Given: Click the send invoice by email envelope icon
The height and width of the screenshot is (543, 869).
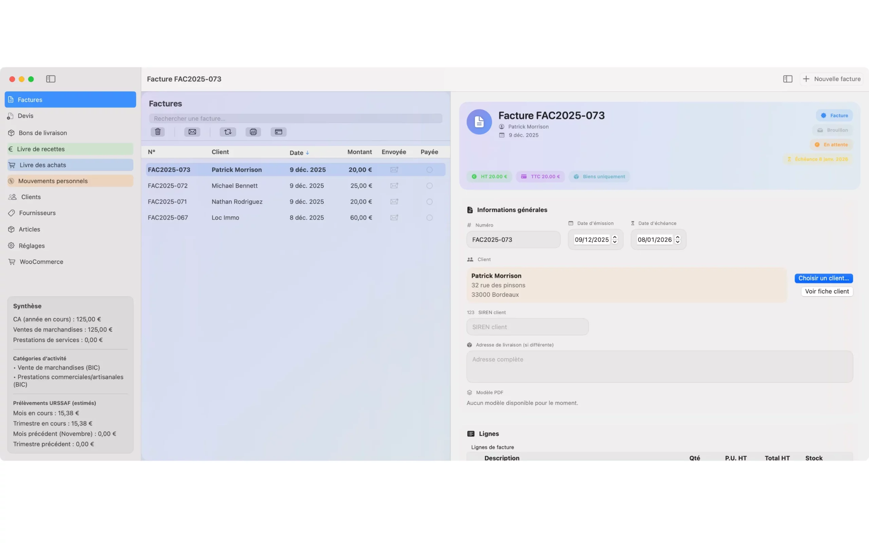Looking at the screenshot, I should pos(192,132).
